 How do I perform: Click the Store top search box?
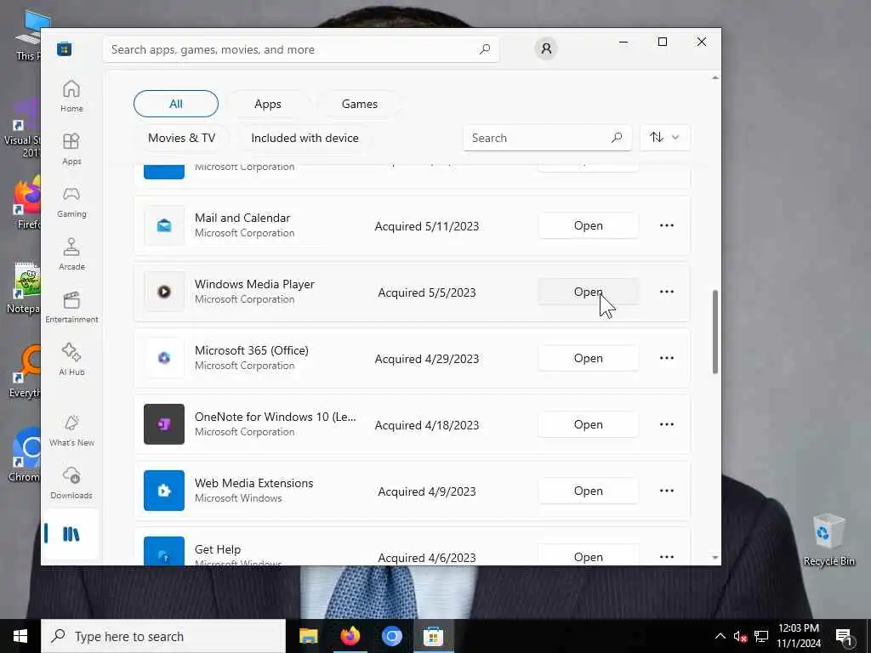[x=300, y=49]
